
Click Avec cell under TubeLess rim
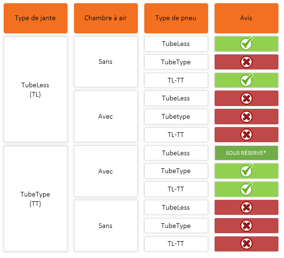coord(106,116)
